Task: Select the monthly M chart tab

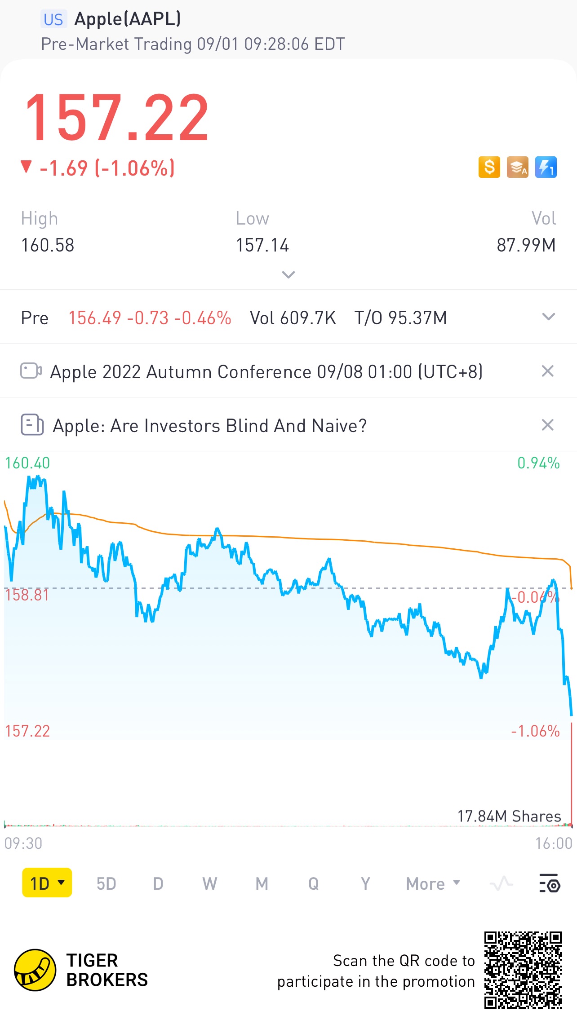Action: 262,883
